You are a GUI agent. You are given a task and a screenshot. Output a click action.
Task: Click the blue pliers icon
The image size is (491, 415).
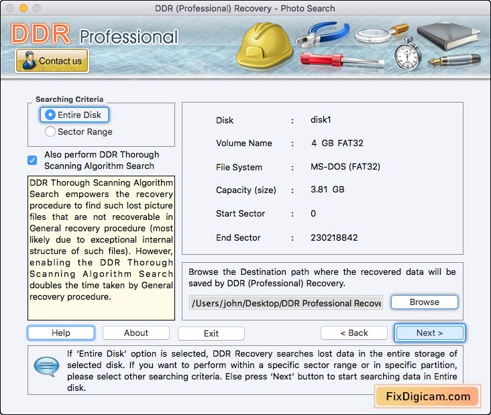tap(323, 34)
